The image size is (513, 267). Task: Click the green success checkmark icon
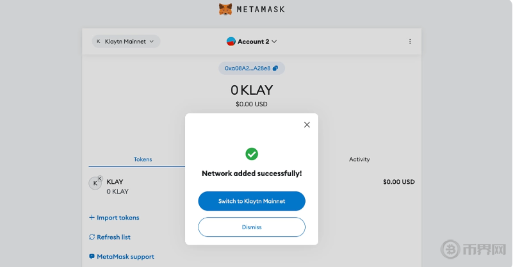click(x=252, y=154)
